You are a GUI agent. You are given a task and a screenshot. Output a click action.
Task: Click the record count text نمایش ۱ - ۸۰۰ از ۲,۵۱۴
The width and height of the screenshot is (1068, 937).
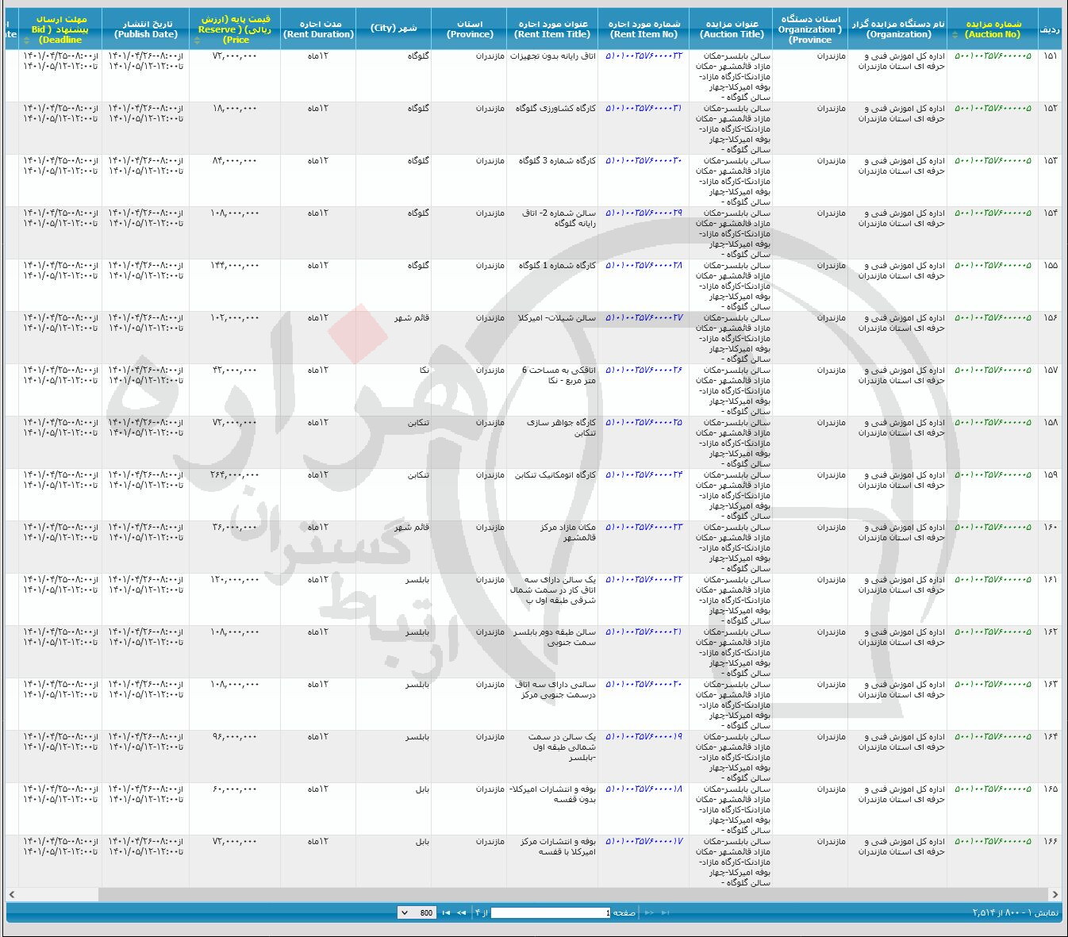[x=1016, y=913]
